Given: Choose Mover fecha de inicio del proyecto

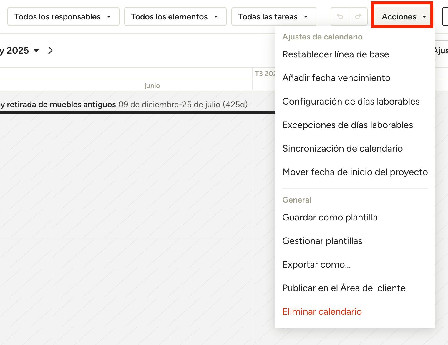Looking at the screenshot, I should coord(355,172).
